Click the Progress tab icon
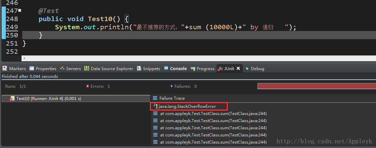 point(193,69)
